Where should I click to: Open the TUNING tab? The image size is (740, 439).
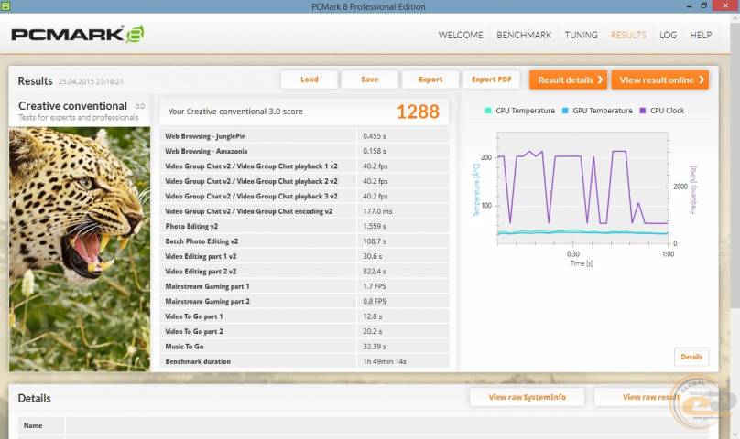tap(581, 35)
